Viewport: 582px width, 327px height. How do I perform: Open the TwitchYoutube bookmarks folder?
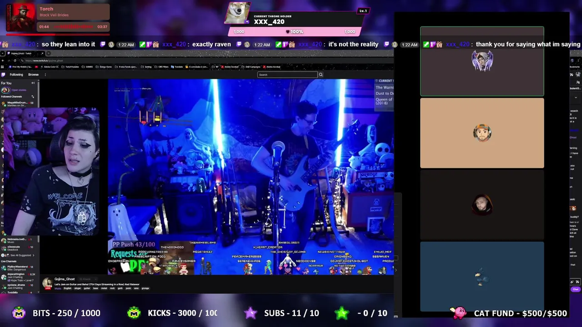coord(70,67)
